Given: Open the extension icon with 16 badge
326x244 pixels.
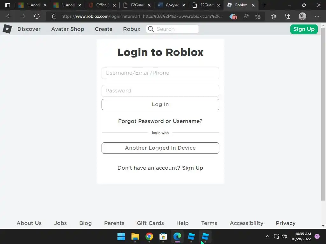Looking at the screenshot, I should (x=233, y=17).
